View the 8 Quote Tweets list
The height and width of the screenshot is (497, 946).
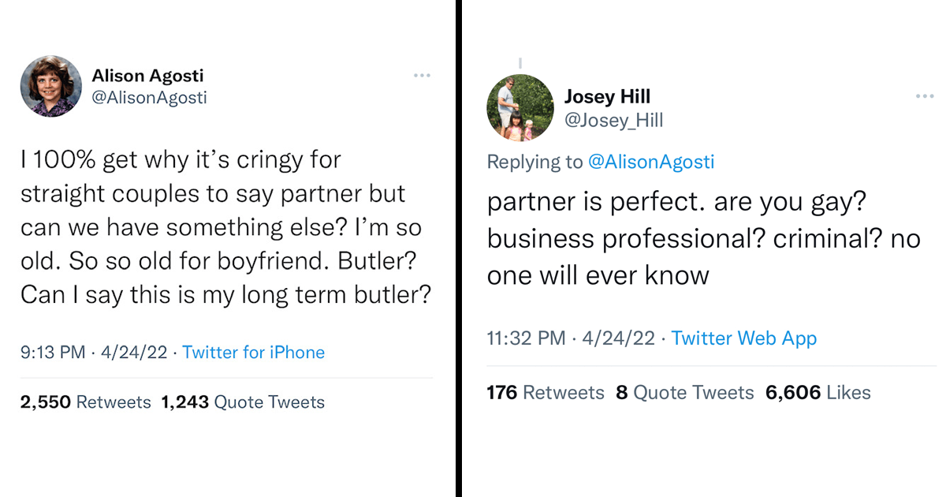[684, 392]
